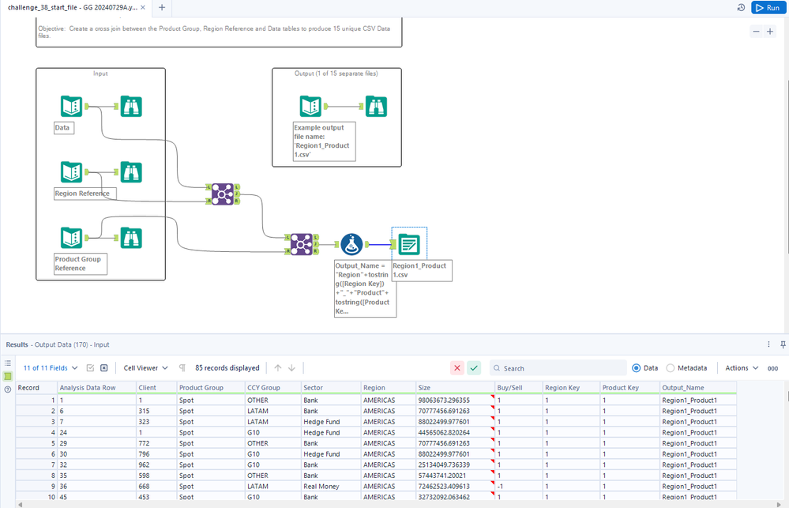Select the Formula tool icon

352,245
